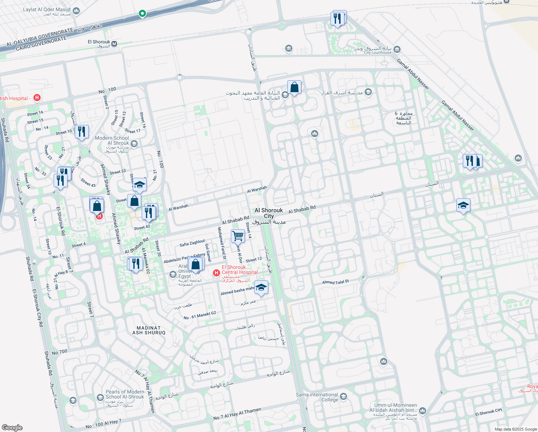
Task: Select the Sama international College icon
Action: tap(343, 397)
